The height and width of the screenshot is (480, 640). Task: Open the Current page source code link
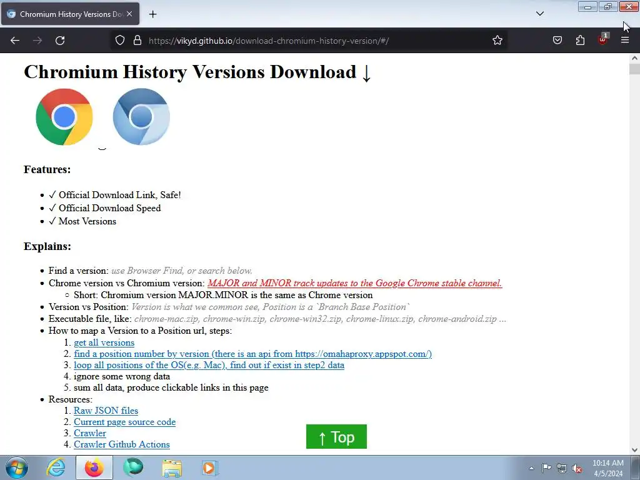(125, 422)
